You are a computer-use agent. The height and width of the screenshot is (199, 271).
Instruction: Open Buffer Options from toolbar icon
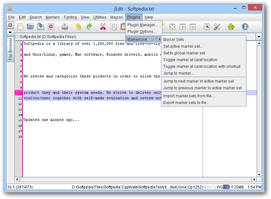coord(206,27)
